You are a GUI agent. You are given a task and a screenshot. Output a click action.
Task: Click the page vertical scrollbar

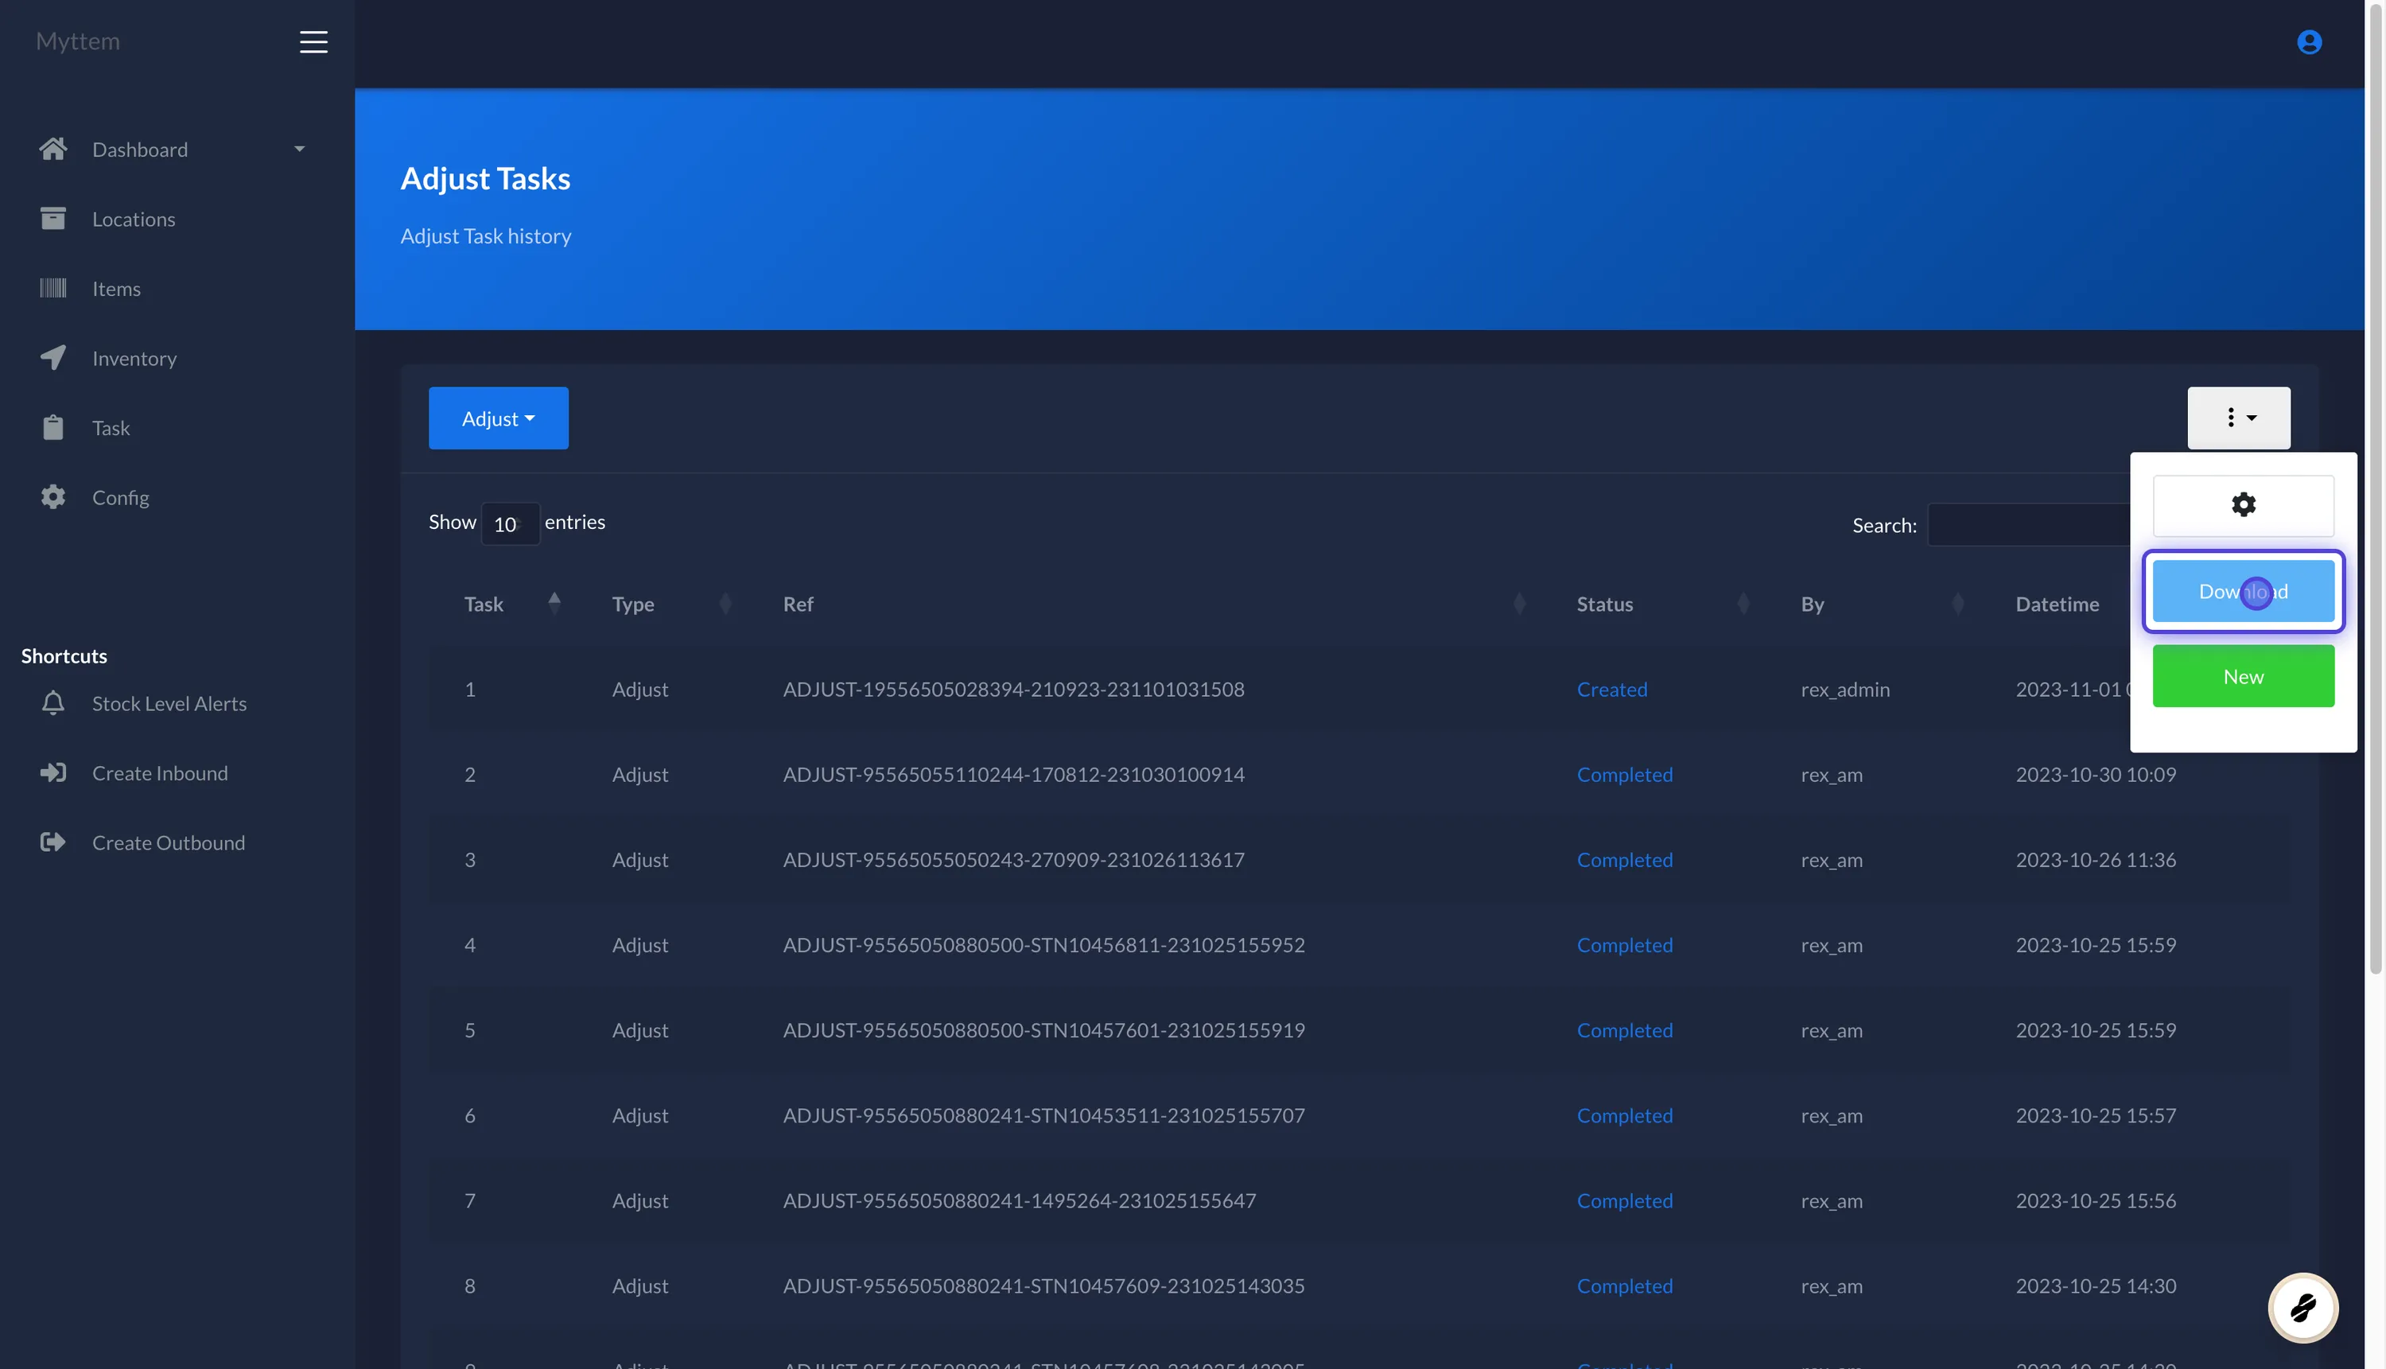(2376, 489)
